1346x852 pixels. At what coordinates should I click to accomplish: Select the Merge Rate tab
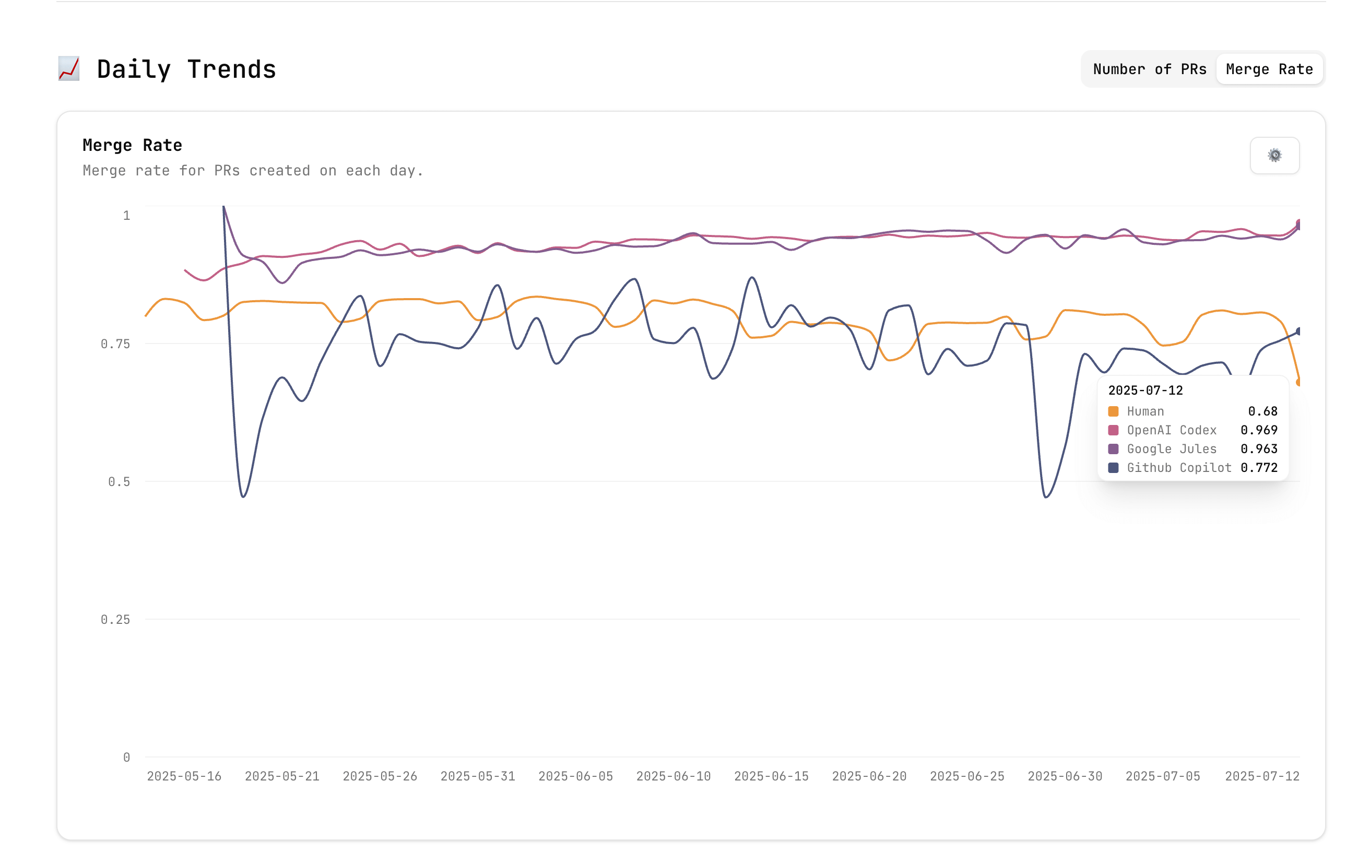point(1269,69)
